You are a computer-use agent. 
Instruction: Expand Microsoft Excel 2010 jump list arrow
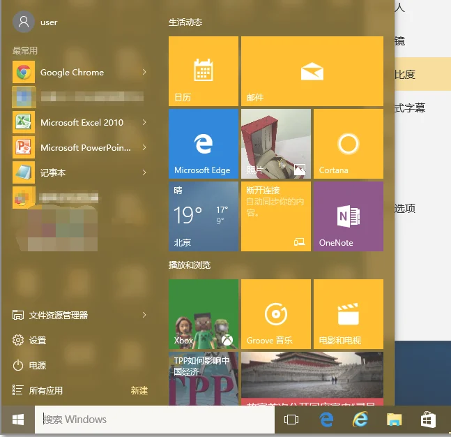click(144, 122)
